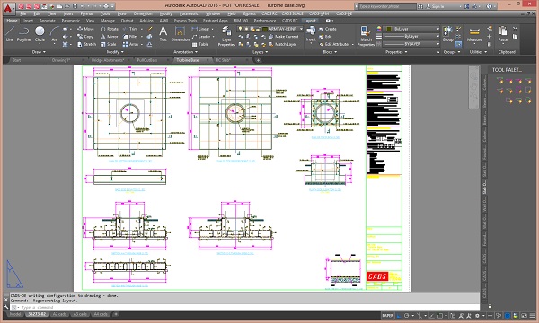Click the Scale command
The image size is (539, 323).
pyautogui.click(x=109, y=44)
